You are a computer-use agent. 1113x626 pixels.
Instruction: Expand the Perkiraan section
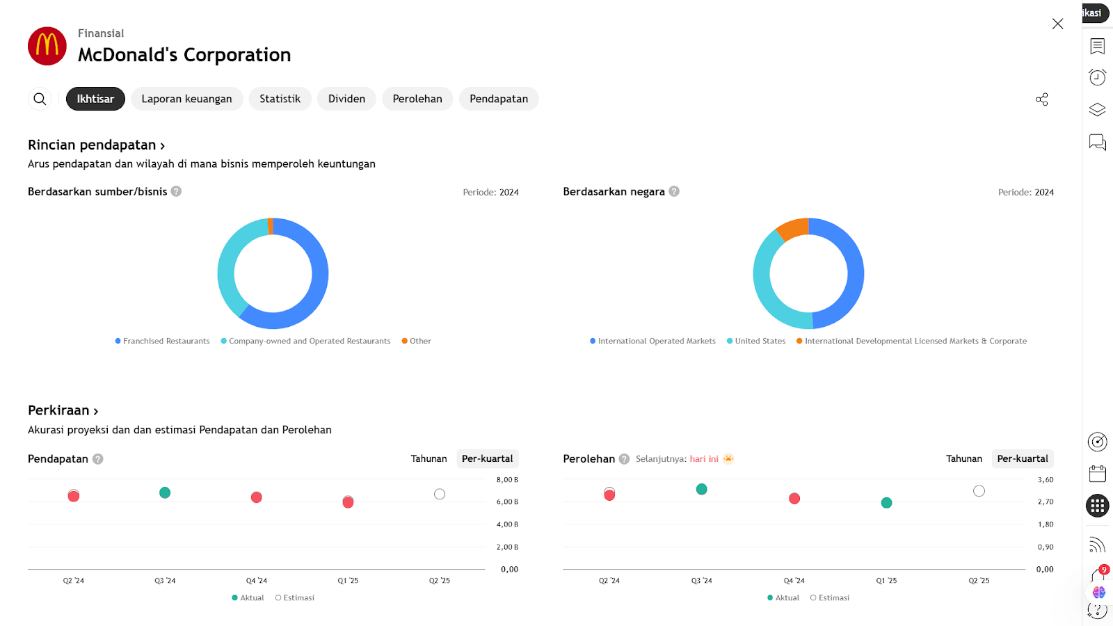(x=63, y=410)
